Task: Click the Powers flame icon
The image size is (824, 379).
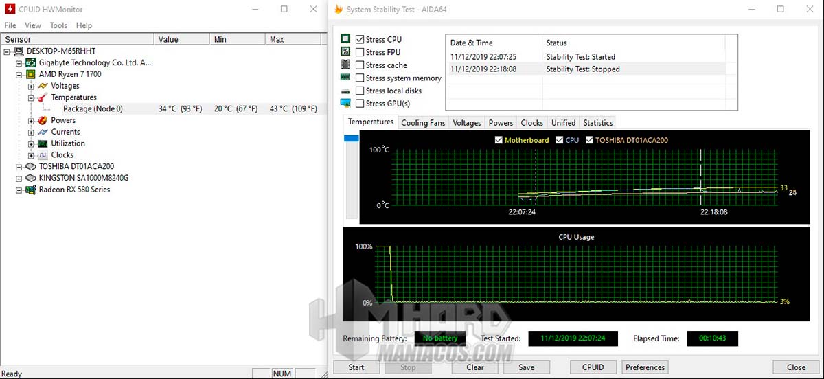Action: click(x=43, y=120)
